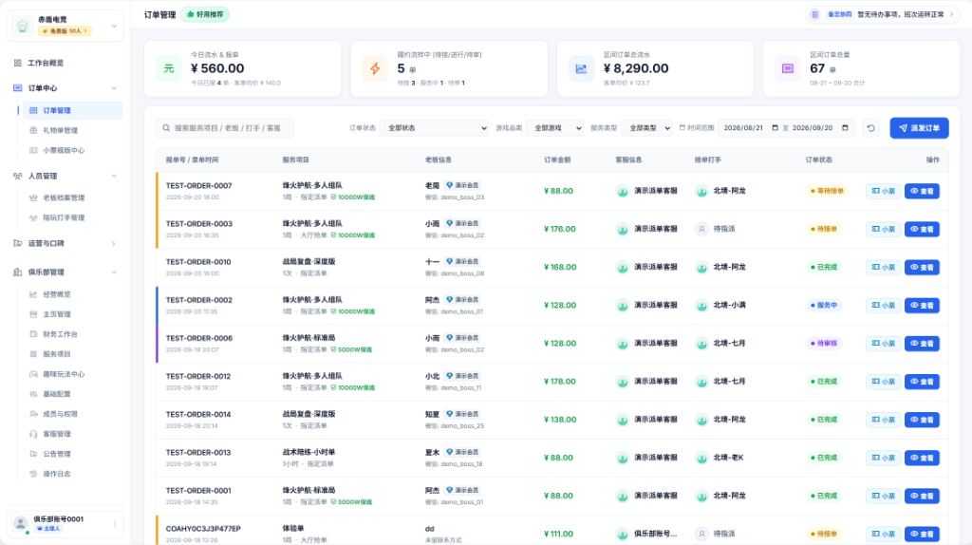Collapse the 订单中心 section chevron
Screen dimensions: 972x545
coord(114,88)
